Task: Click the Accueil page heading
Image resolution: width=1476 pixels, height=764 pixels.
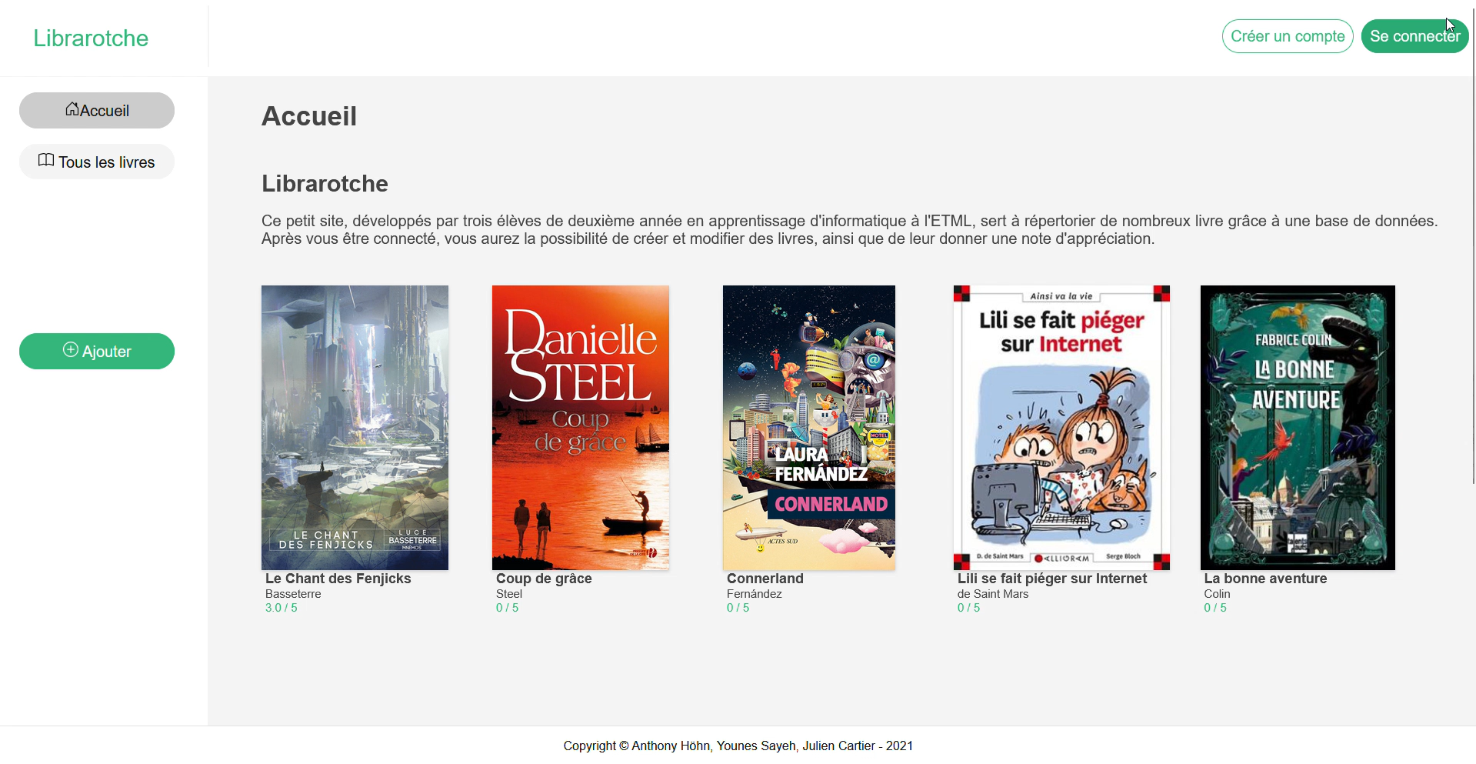Action: click(309, 116)
